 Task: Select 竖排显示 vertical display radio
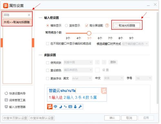(66, 26)
